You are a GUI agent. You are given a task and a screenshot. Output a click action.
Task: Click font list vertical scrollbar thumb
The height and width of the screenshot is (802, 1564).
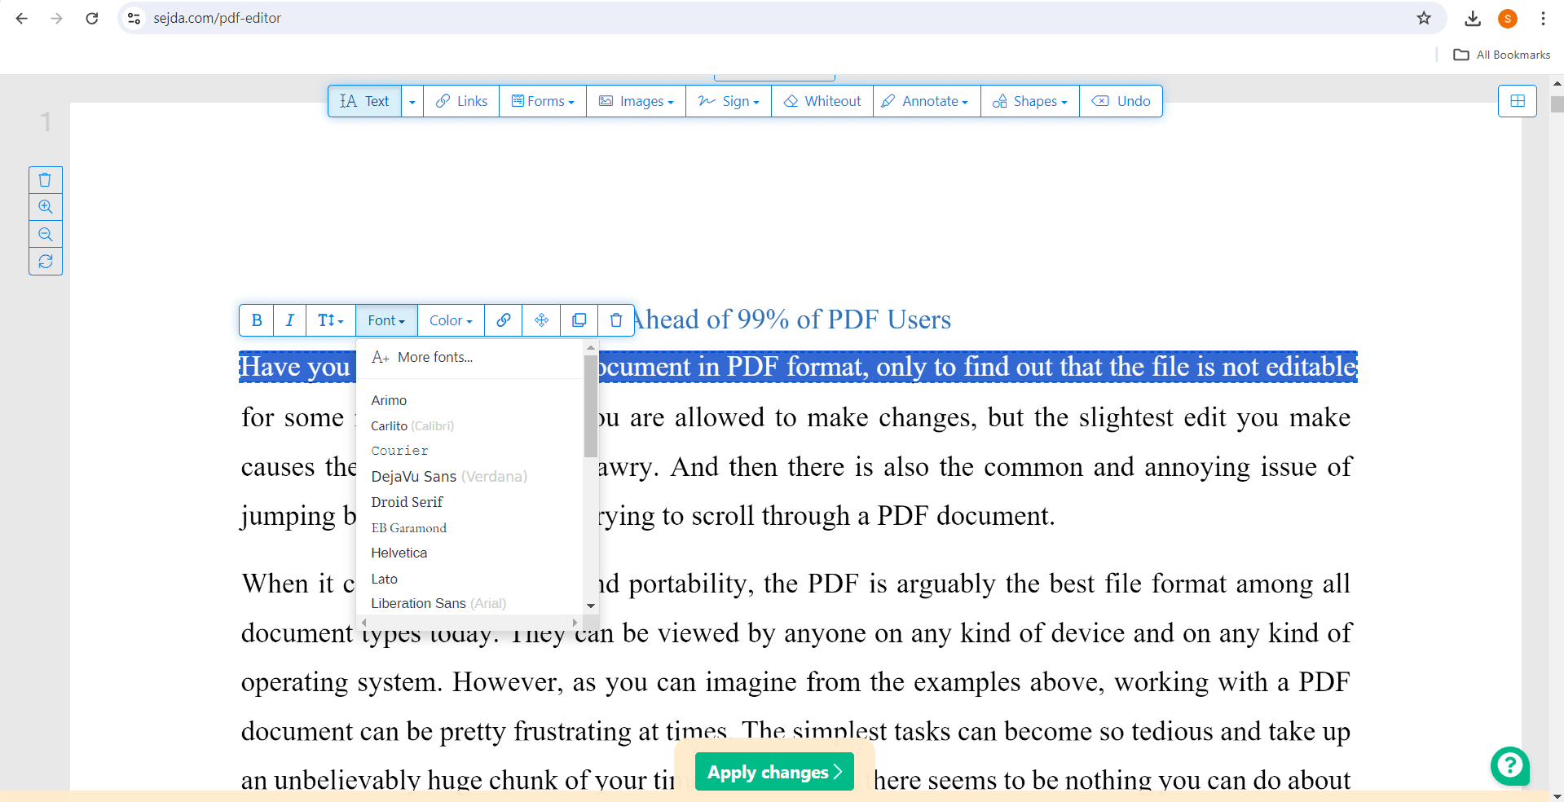click(591, 406)
